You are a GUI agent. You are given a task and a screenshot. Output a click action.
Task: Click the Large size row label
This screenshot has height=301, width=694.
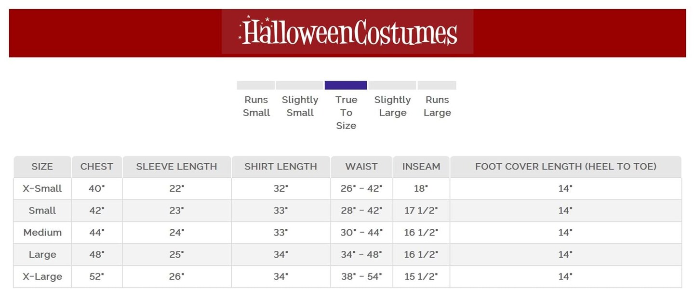coord(42,255)
